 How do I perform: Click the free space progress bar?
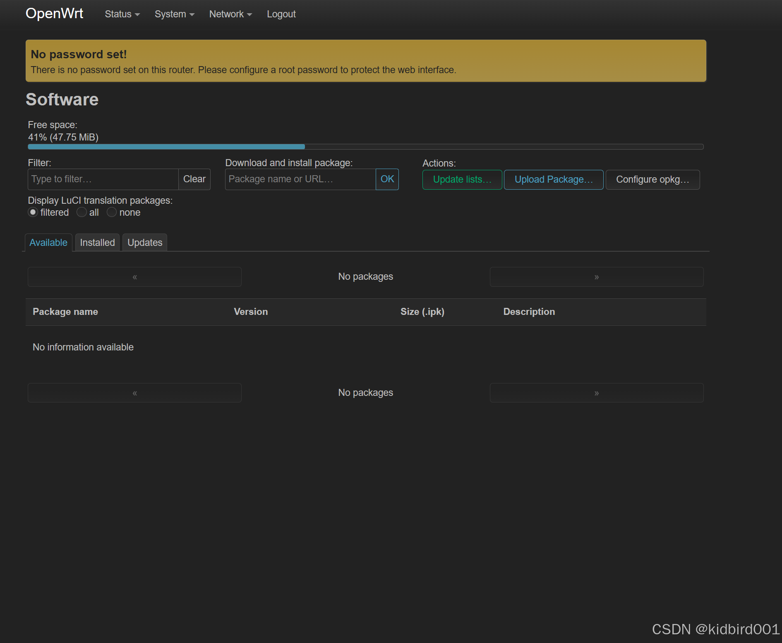[365, 147]
